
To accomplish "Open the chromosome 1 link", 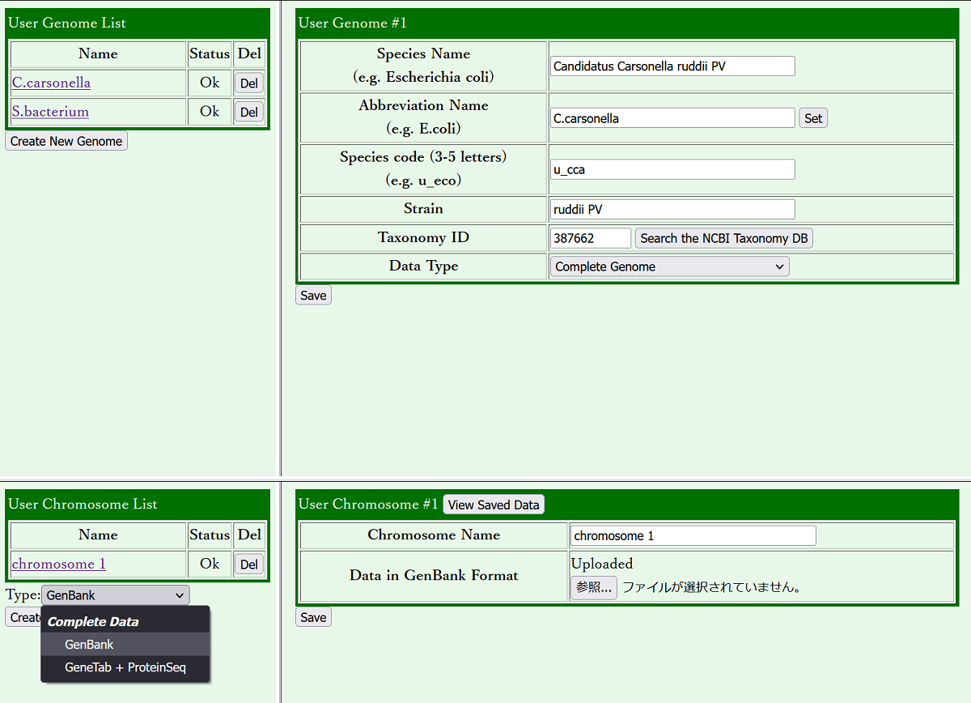I will (x=58, y=564).
